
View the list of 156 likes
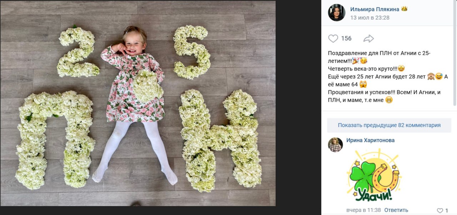pos(346,38)
